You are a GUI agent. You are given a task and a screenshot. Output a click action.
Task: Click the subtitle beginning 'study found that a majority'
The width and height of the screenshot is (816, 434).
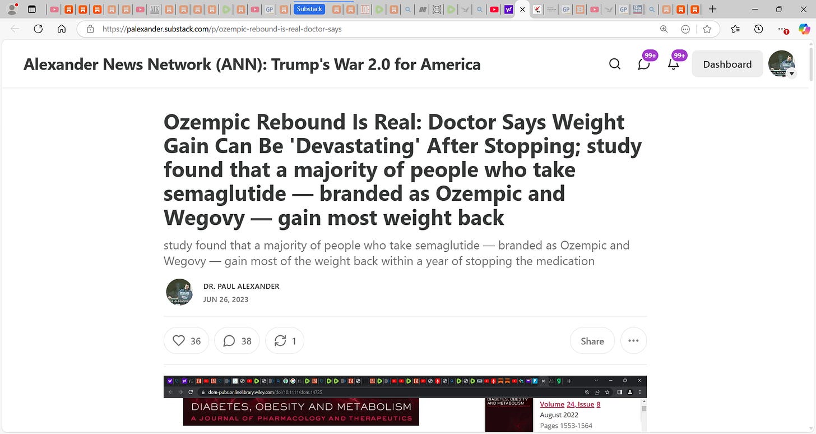coord(397,253)
